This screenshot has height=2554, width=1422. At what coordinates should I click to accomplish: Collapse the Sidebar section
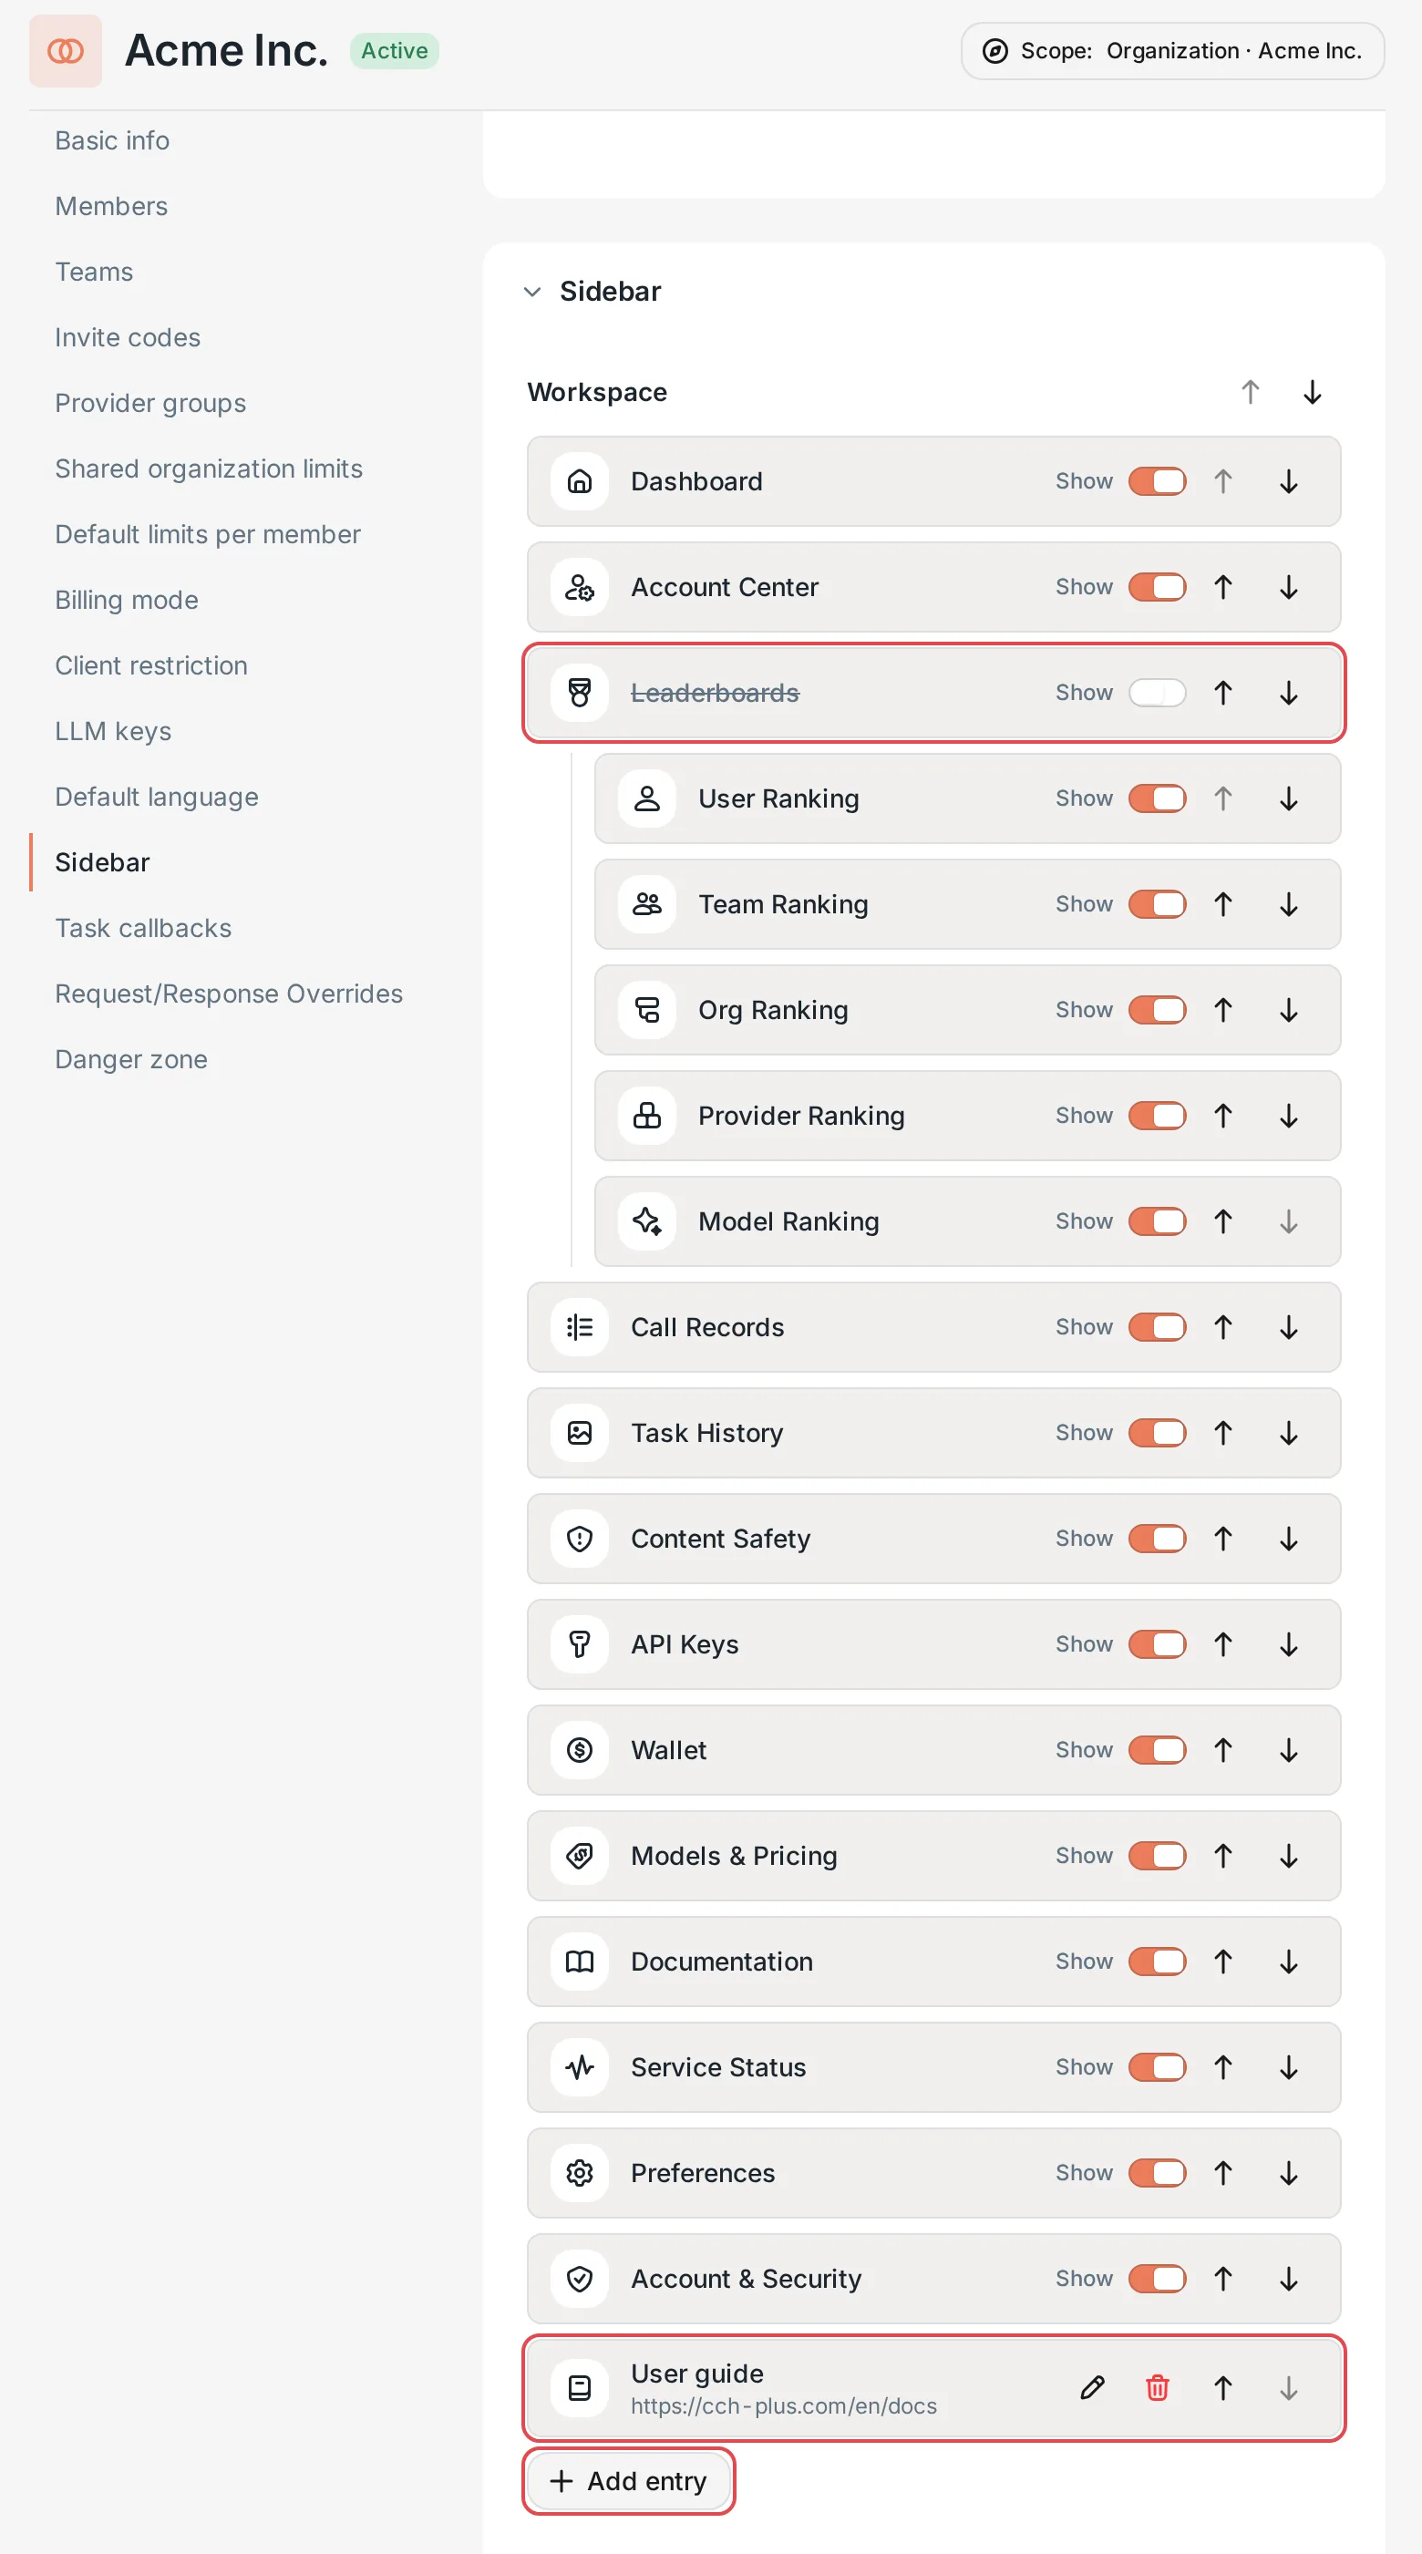coord(532,292)
